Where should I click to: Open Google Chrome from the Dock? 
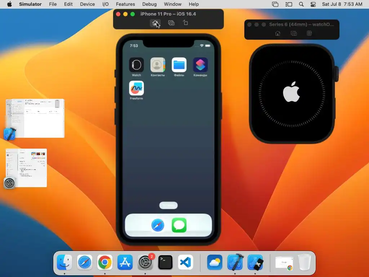[x=105, y=262]
